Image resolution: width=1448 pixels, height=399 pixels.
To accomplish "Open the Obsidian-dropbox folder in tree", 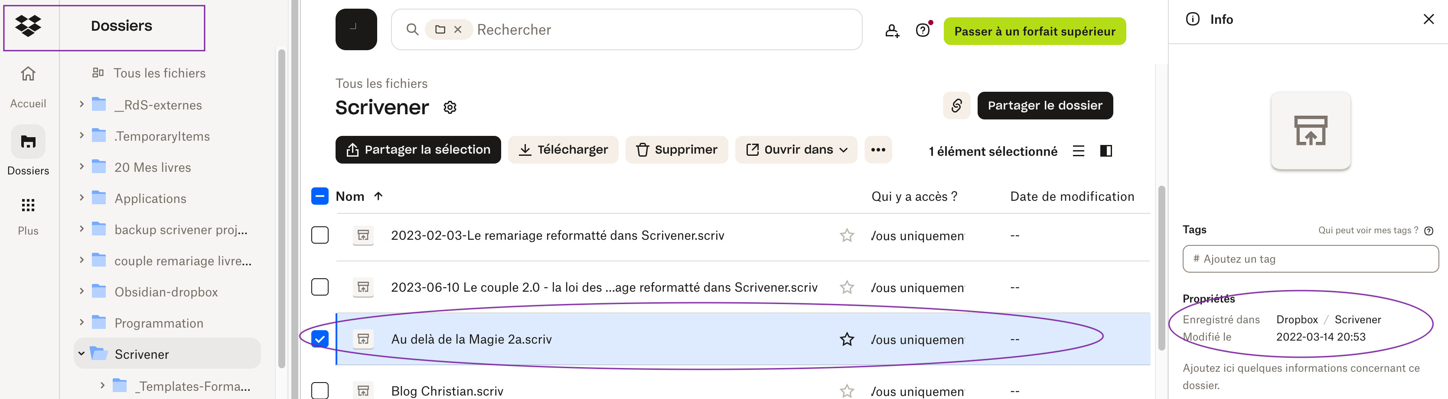I will tap(166, 292).
